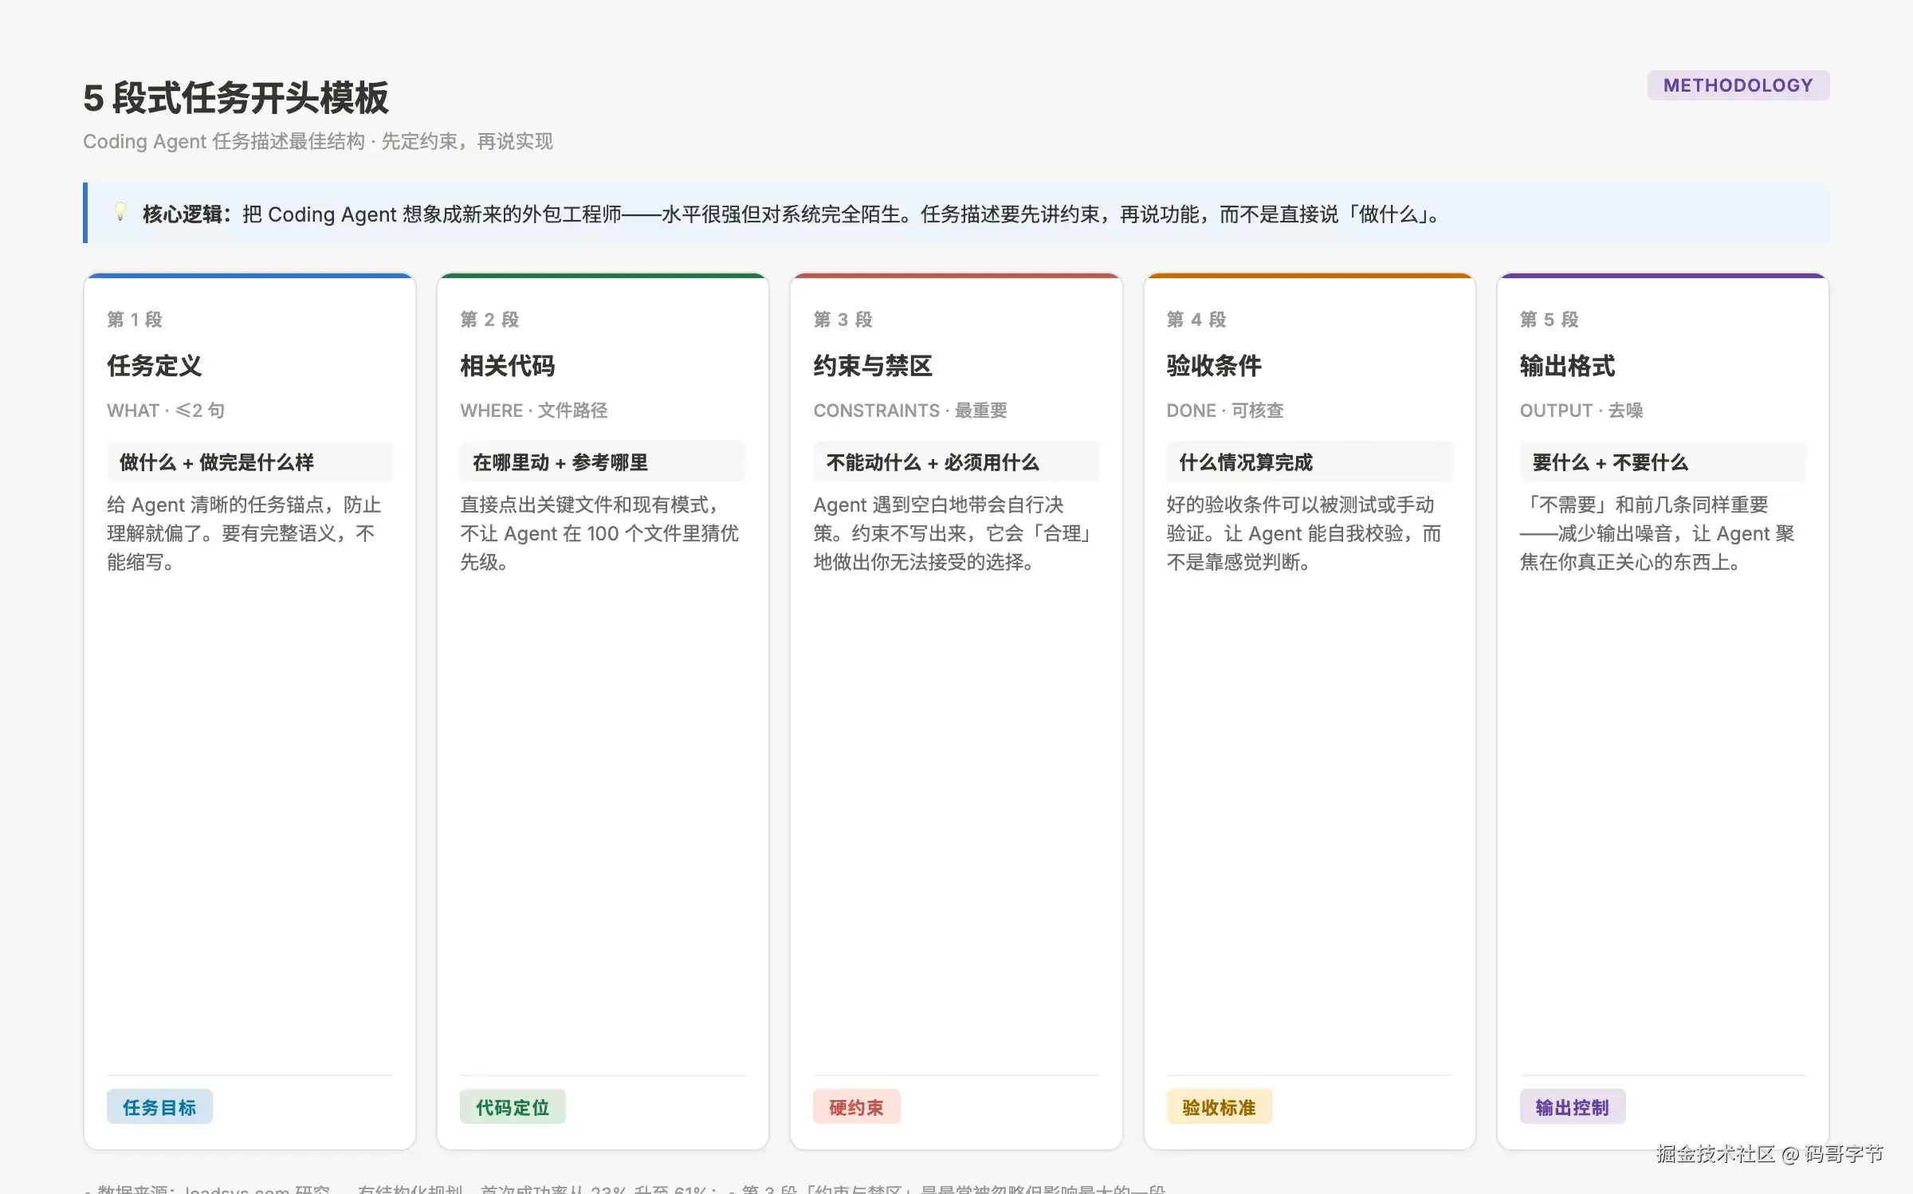1913x1194 pixels.
Task: Click the 第 4 段 label
Action: tap(1196, 320)
